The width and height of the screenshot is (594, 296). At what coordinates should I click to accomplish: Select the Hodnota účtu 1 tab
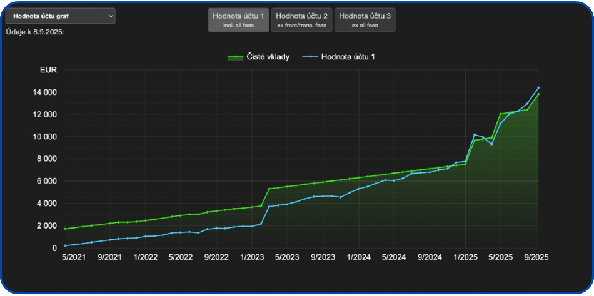tap(238, 20)
